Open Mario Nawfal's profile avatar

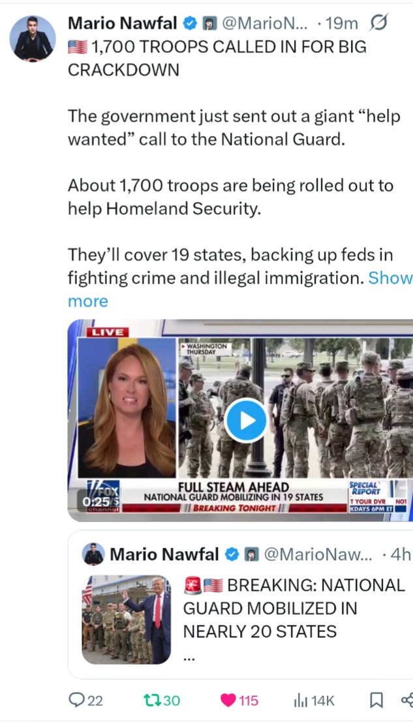point(32,38)
